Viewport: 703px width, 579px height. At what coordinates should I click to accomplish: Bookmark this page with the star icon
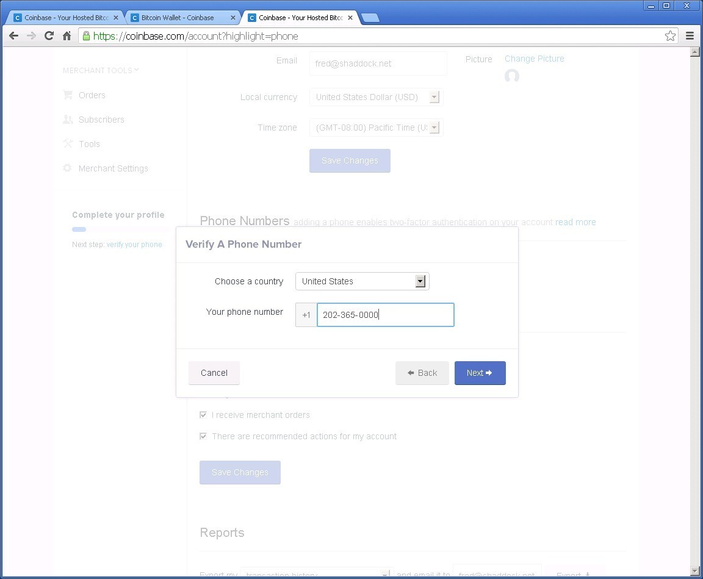click(670, 36)
